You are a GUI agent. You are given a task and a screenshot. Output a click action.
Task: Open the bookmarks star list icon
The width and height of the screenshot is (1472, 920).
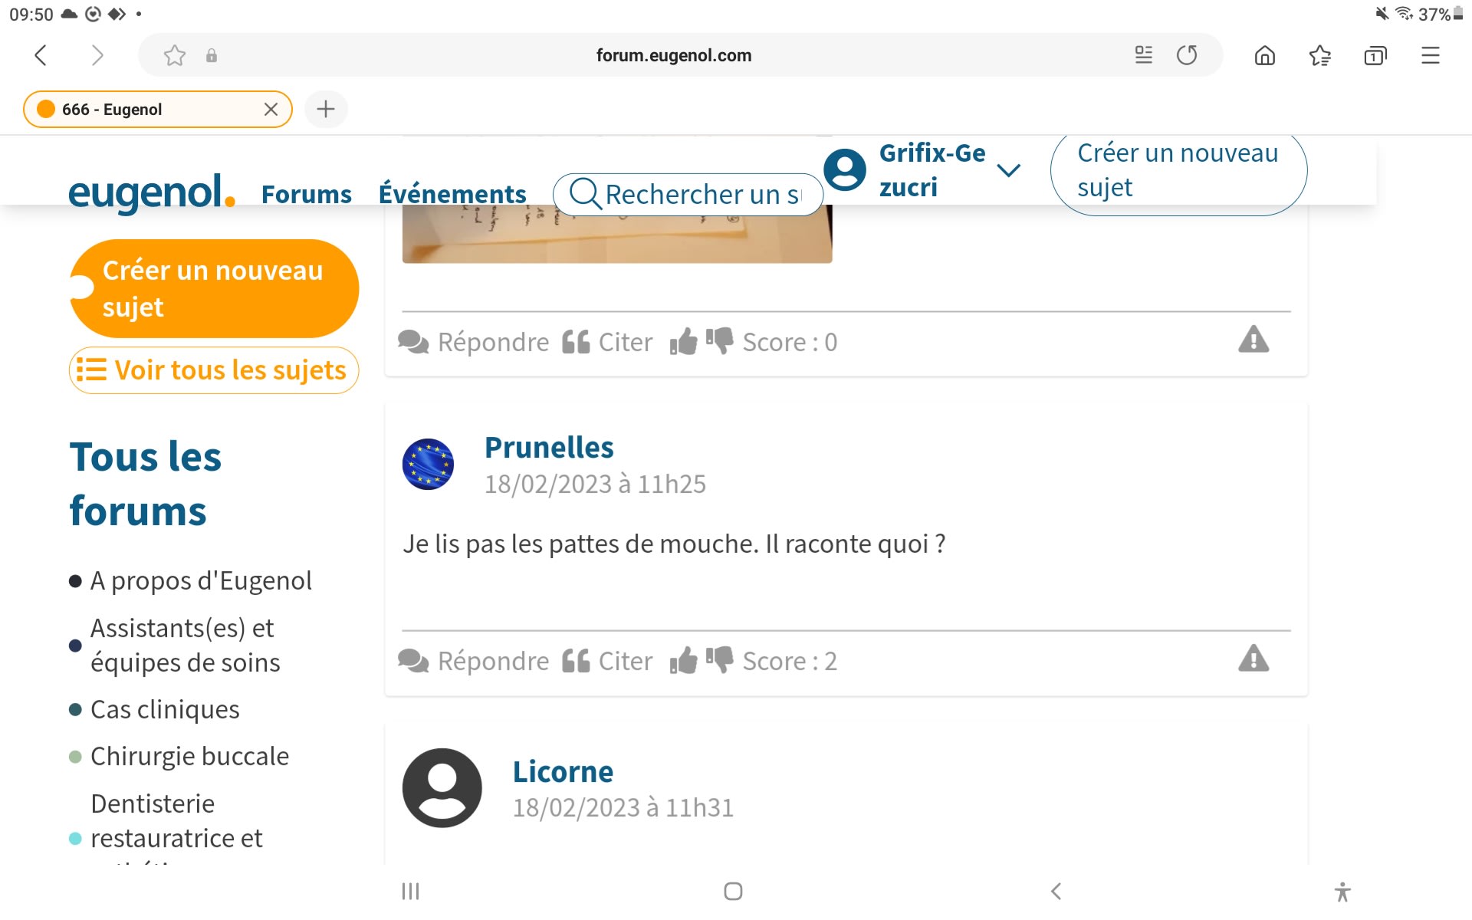click(1319, 55)
